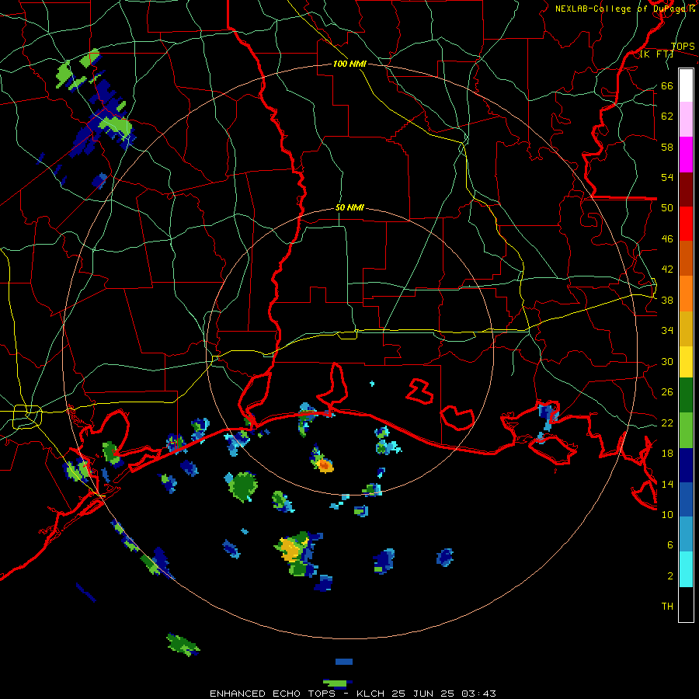Click the legend value 58
This screenshot has height=699, width=699.
[667, 147]
